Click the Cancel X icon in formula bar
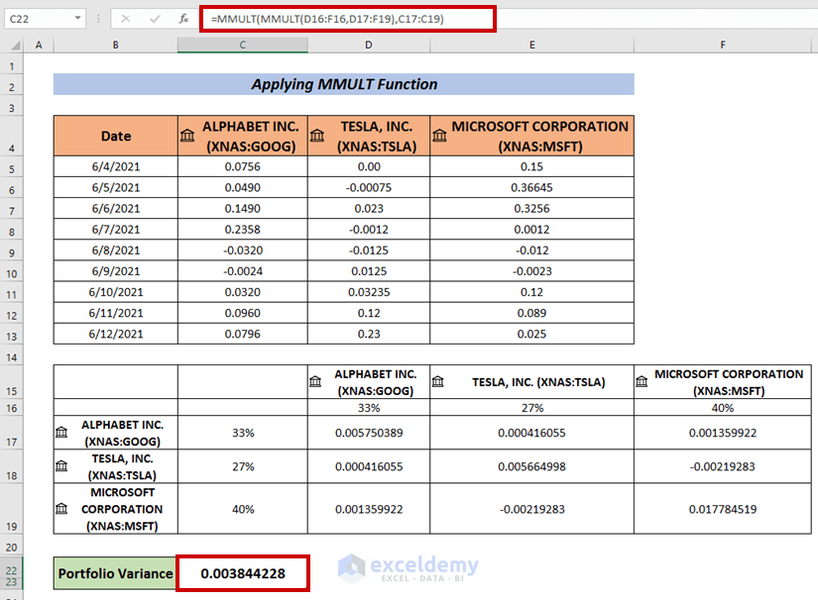 pyautogui.click(x=126, y=19)
